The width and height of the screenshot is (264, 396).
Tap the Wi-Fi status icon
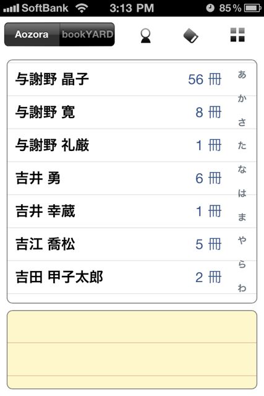pos(82,8)
